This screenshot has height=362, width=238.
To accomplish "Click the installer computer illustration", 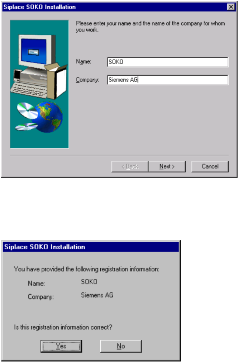I will pos(39,84).
